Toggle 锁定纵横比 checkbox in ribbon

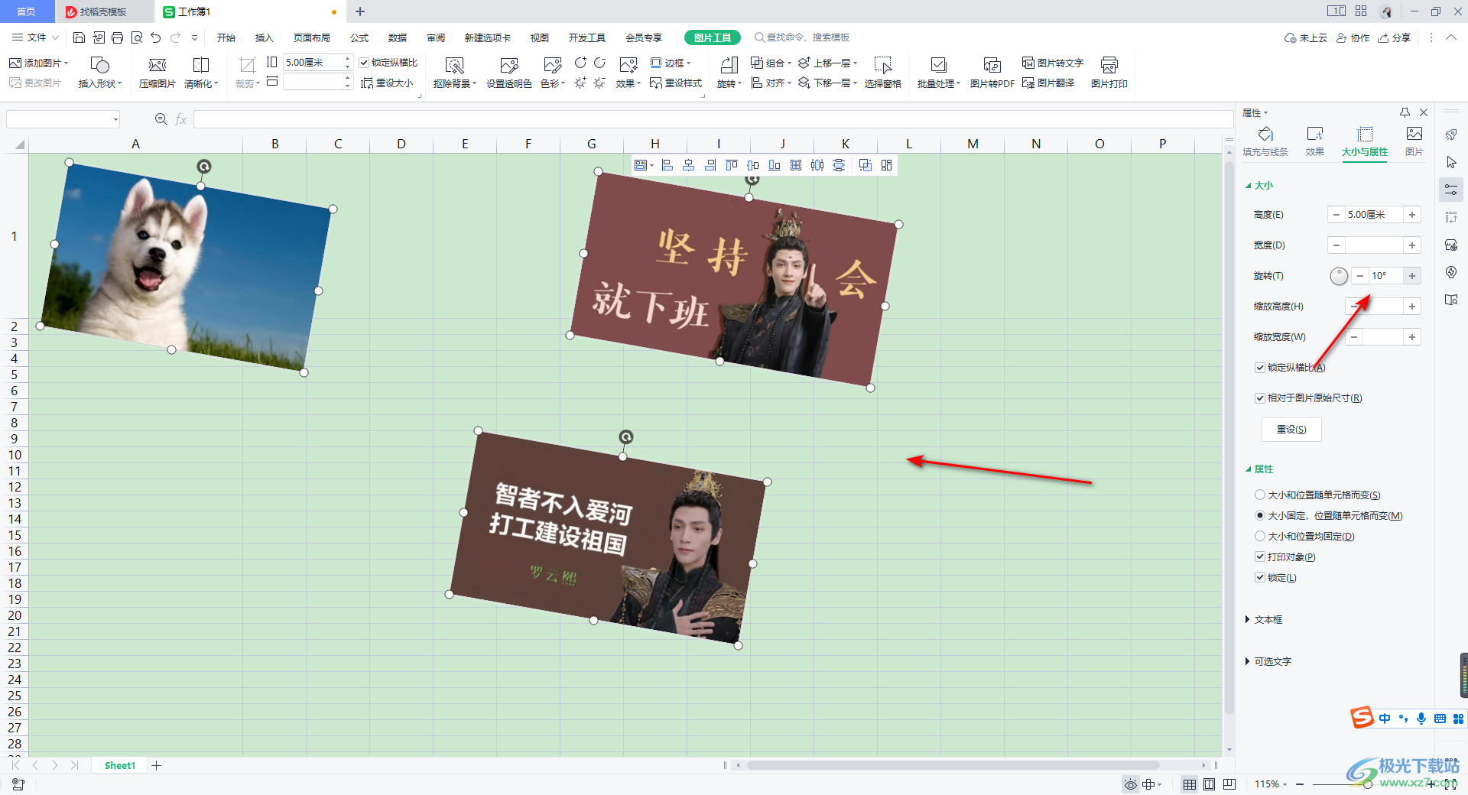[365, 63]
